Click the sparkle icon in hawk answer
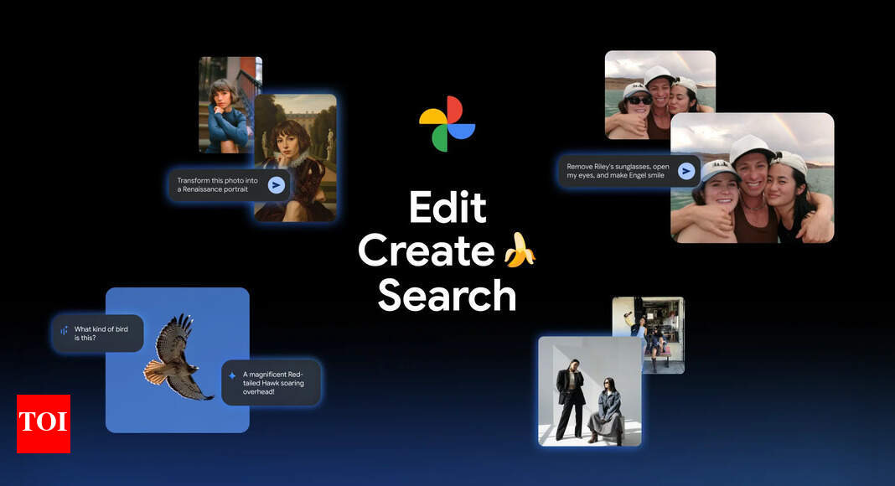Screen dimensions: 895x486 pyautogui.click(x=232, y=375)
